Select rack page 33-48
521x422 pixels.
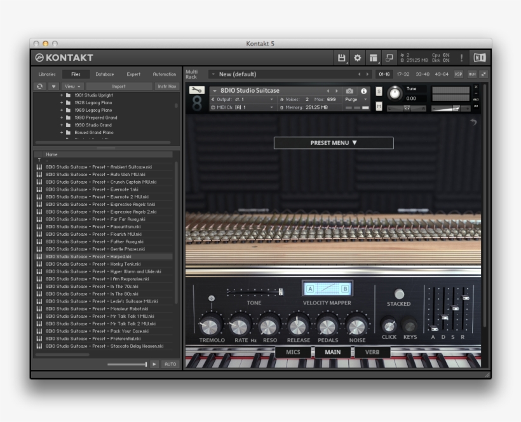pos(423,74)
